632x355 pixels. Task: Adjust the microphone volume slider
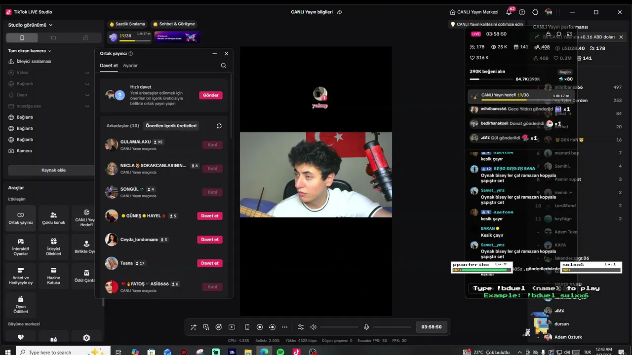click(x=392, y=327)
